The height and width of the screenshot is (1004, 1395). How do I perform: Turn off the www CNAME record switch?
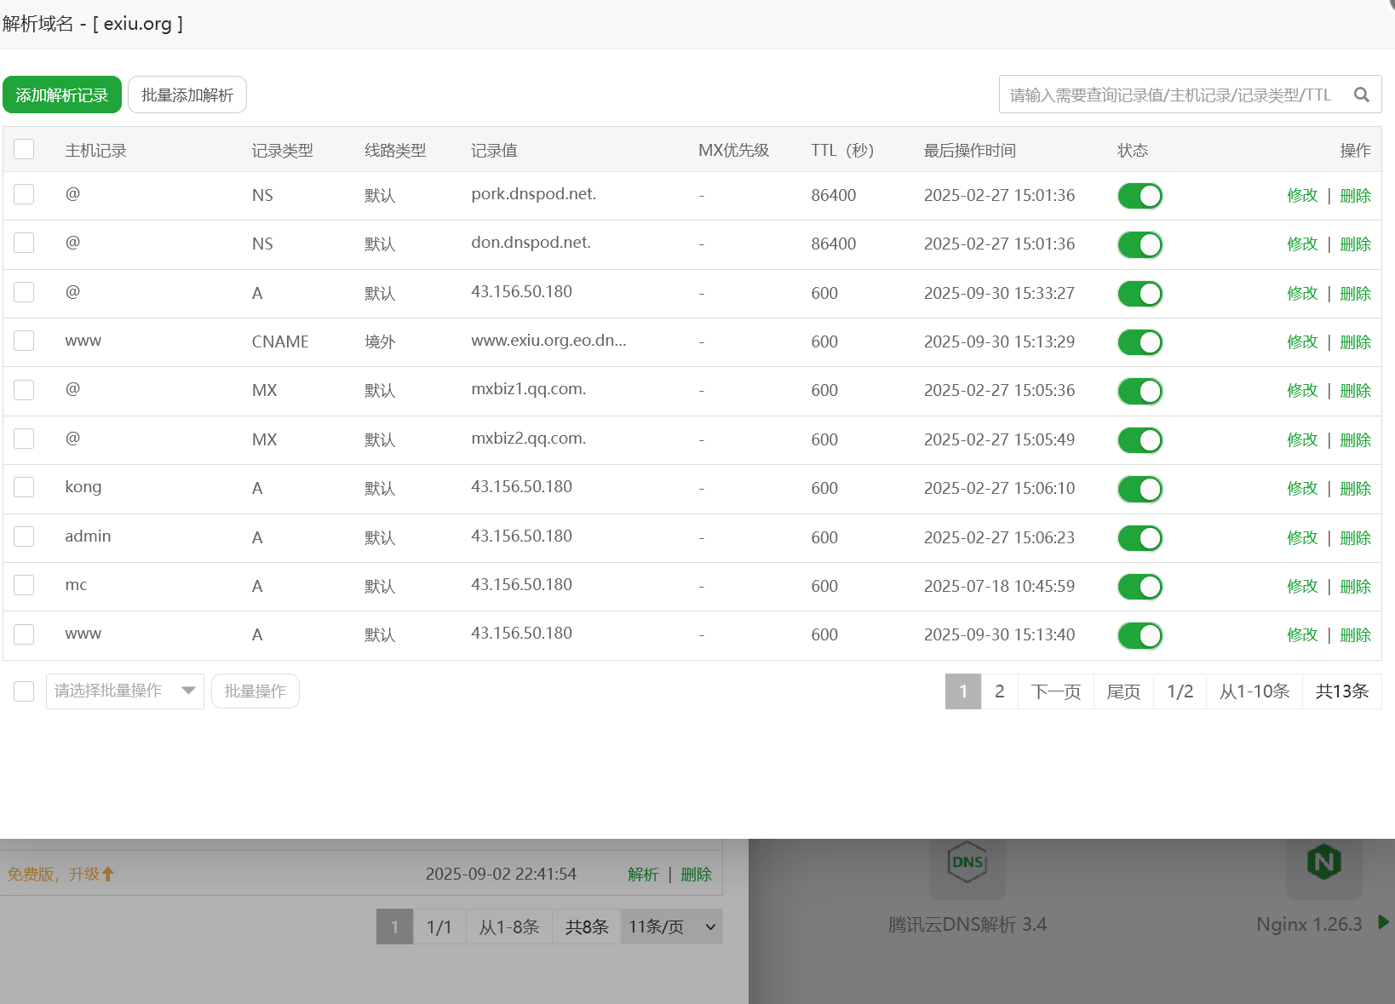point(1140,342)
